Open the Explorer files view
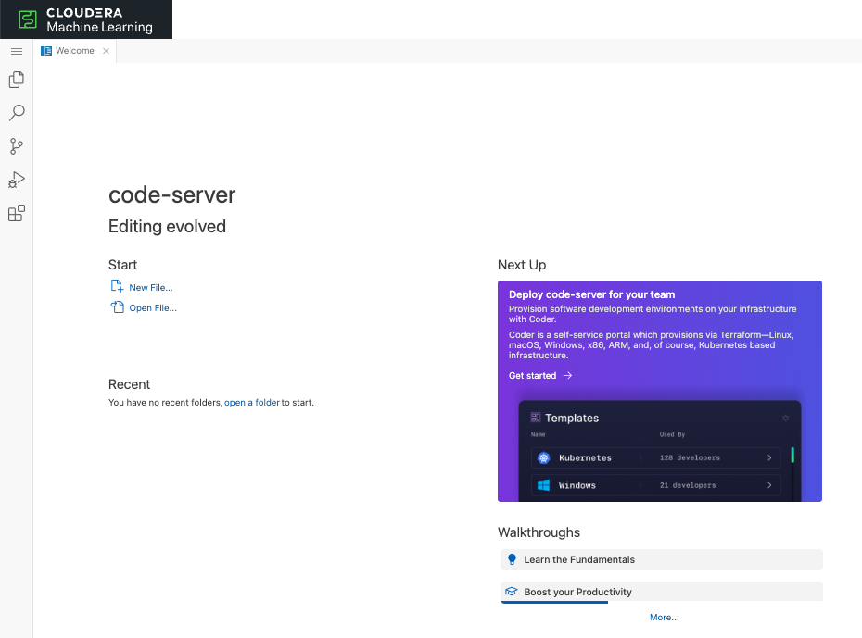 pos(17,80)
